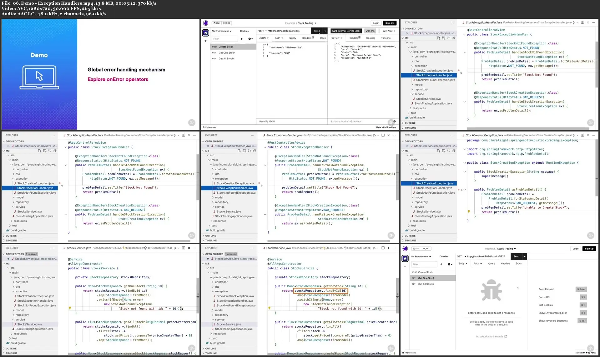Click split editor icon in StockCreationException editor

tap(582, 135)
